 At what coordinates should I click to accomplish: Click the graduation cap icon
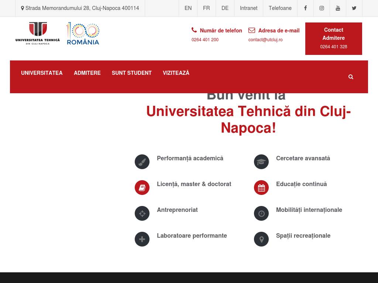click(261, 162)
